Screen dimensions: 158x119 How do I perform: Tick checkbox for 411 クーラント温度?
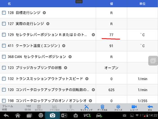(4, 46)
